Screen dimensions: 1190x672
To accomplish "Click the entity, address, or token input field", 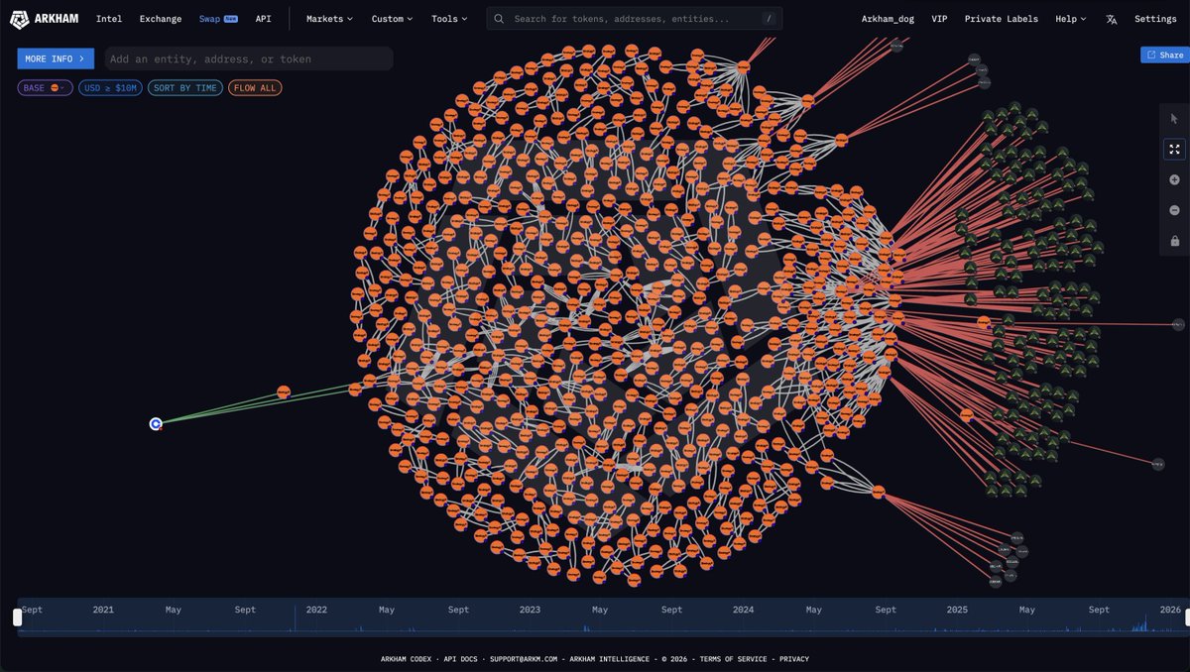I will point(248,58).
